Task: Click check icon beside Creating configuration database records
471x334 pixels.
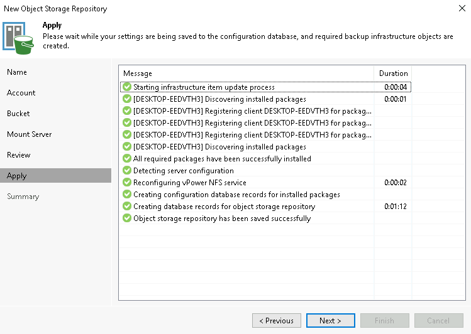Action: [127, 194]
